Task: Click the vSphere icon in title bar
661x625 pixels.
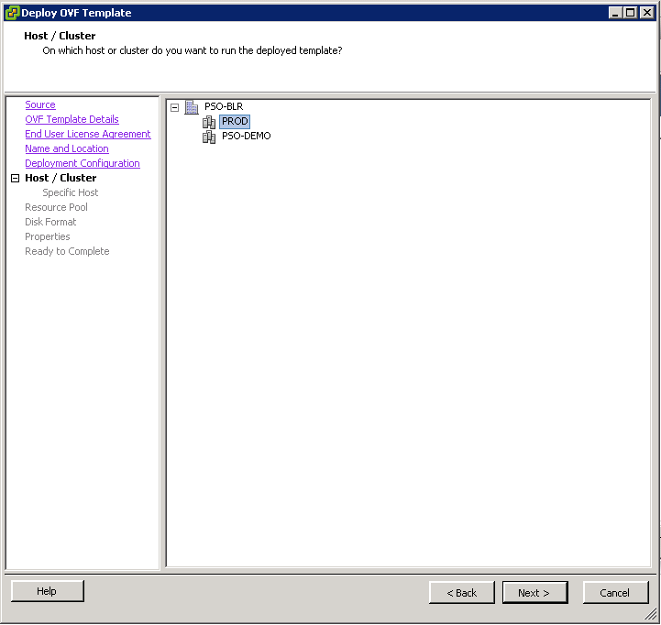Action: [x=12, y=13]
